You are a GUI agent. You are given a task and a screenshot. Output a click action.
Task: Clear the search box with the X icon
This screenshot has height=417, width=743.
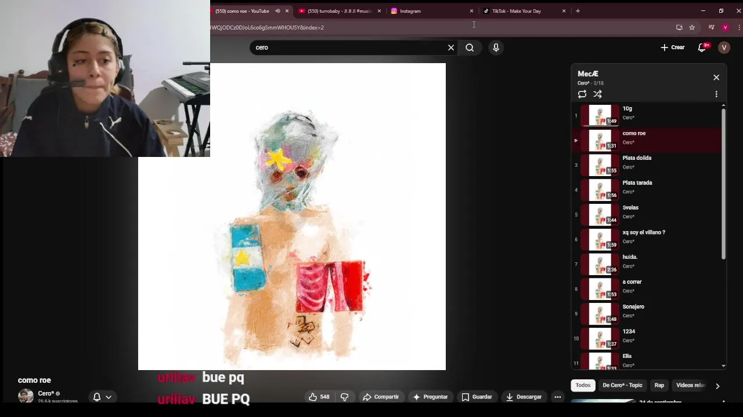451,47
